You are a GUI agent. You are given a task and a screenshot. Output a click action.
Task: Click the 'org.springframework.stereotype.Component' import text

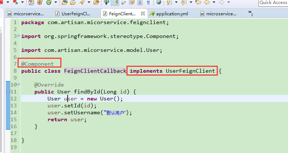(110, 36)
